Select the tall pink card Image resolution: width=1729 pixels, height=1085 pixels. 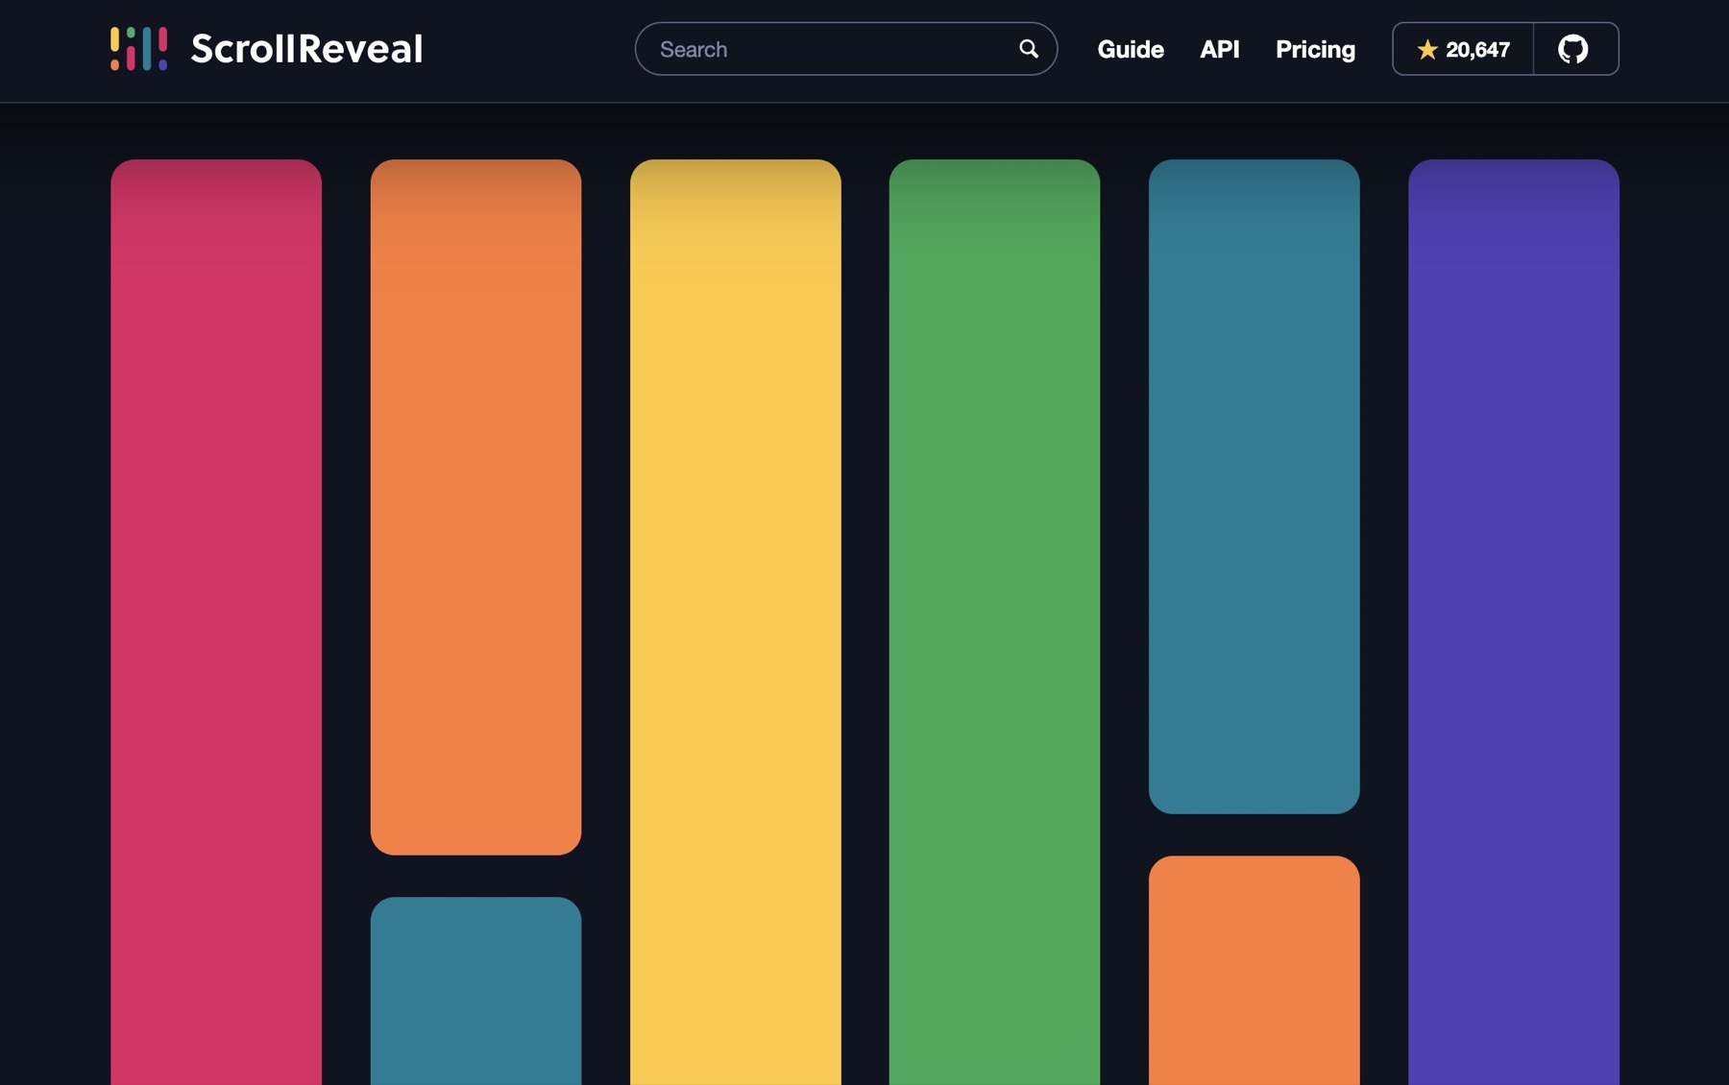[x=216, y=615]
